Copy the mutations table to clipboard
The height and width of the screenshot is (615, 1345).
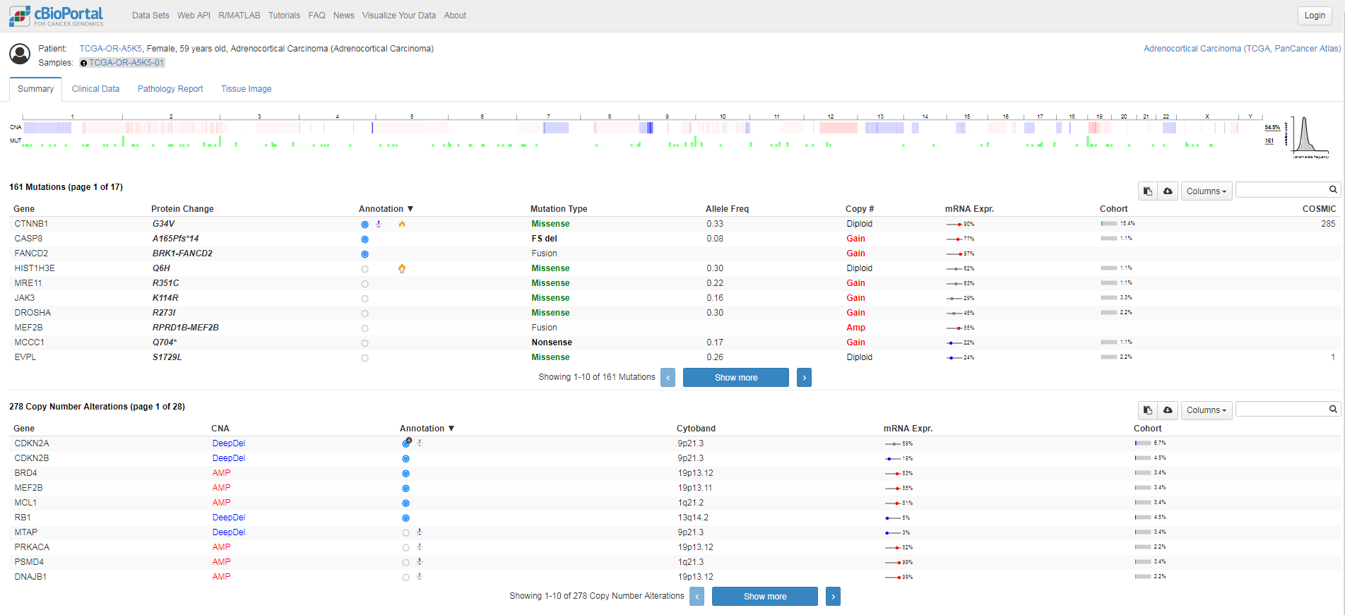click(1148, 191)
